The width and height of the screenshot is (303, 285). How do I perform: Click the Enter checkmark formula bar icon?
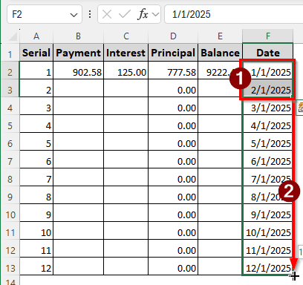[124, 15]
